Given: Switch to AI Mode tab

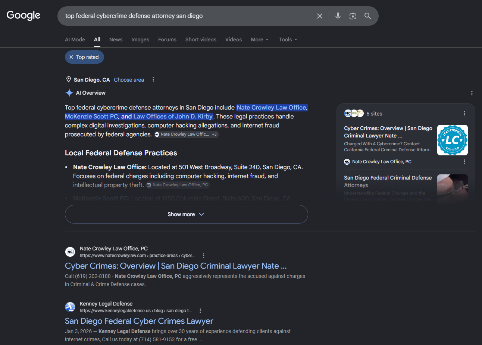Looking at the screenshot, I should pyautogui.click(x=75, y=39).
